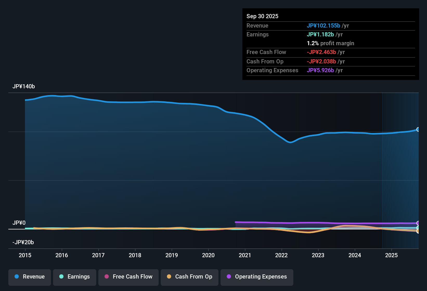Click the JP¥102.155b revenue value
Viewport: 427px width, 291px height.
[x=324, y=25]
